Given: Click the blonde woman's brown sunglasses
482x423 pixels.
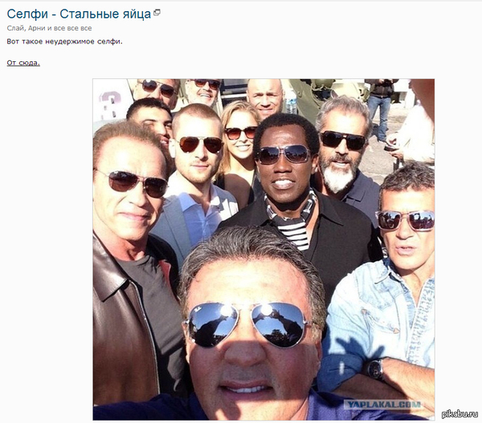Looking at the screenshot, I should tap(241, 133).
